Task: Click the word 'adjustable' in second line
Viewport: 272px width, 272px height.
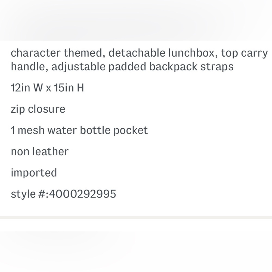Action: (x=78, y=67)
